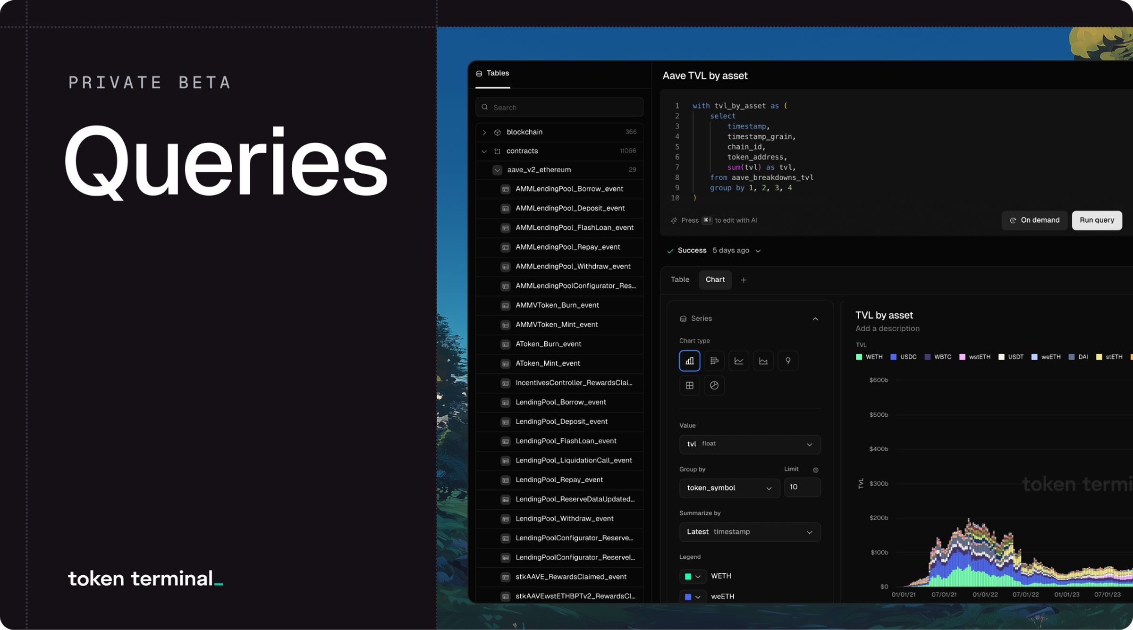Click the tables Search field
This screenshot has height=630, width=1133.
click(x=559, y=108)
